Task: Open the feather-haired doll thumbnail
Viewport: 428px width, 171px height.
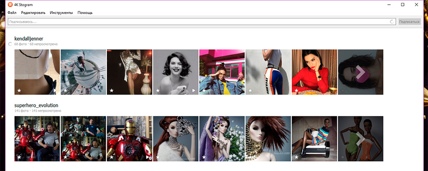Action: click(x=268, y=139)
